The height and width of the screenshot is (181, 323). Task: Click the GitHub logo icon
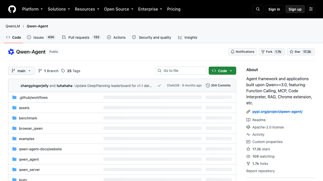coord(12,9)
